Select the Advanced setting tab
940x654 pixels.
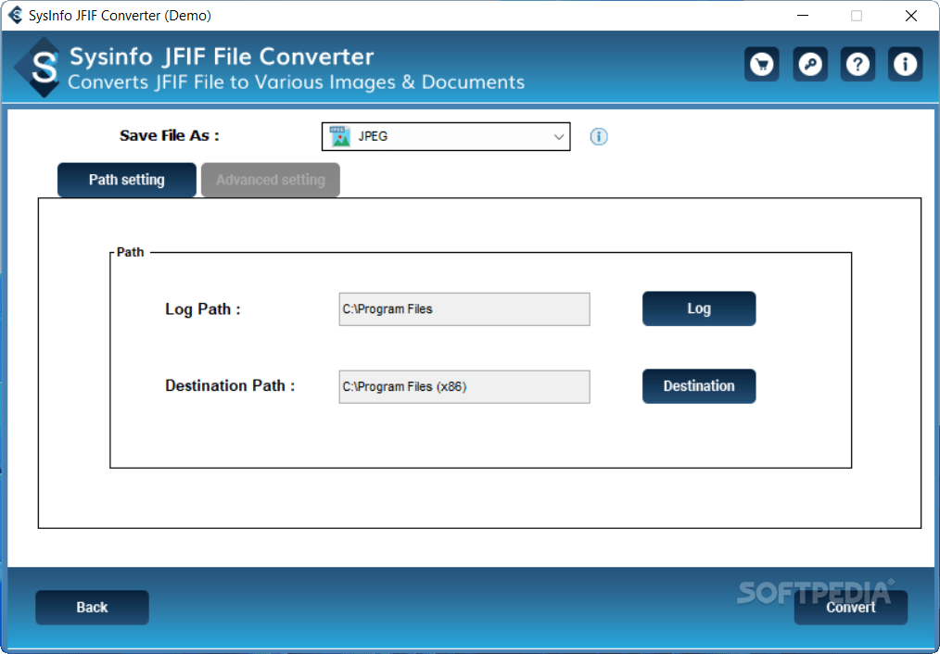tap(270, 180)
